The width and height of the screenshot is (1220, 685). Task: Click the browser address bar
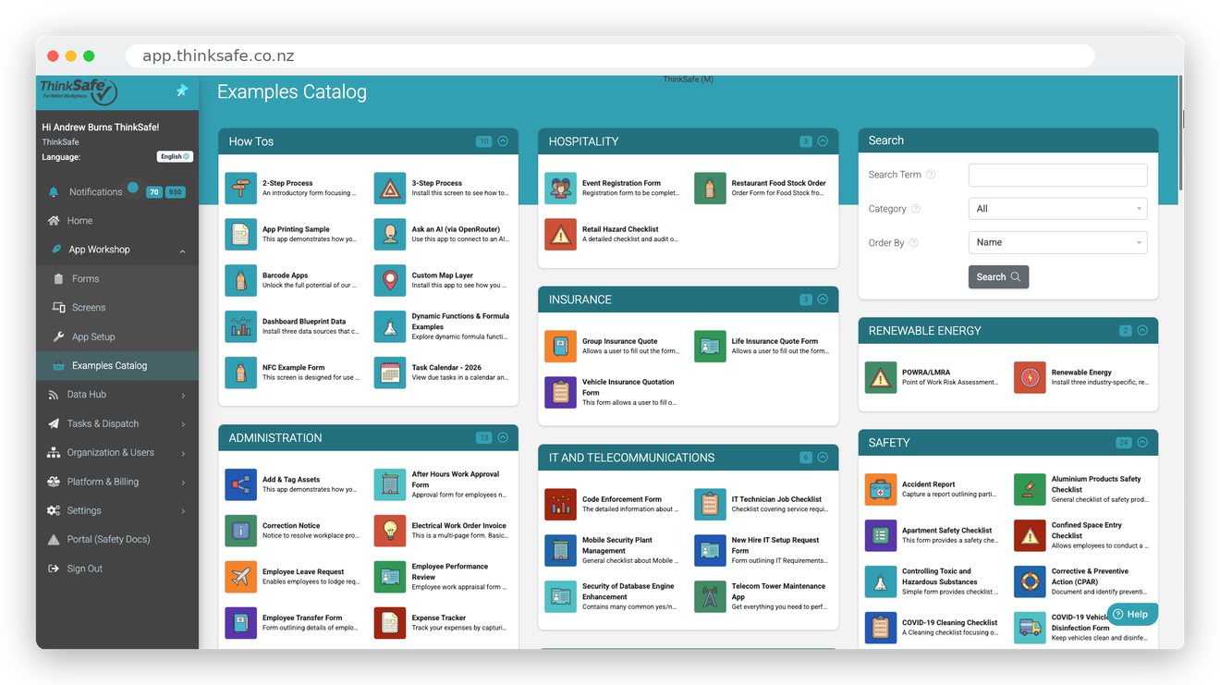click(x=610, y=55)
